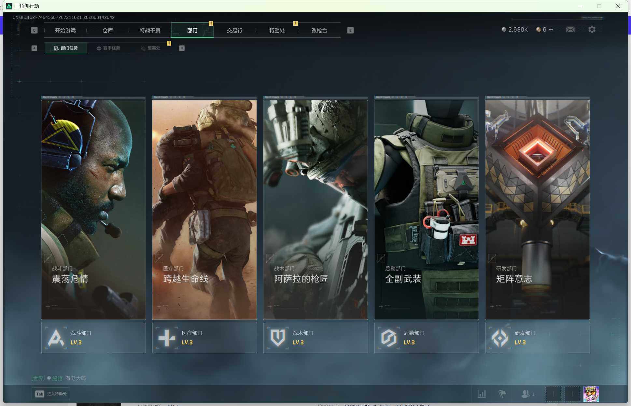The image size is (631, 406).
Task: Select the 部门任务 sub-tab
Action: pos(66,48)
